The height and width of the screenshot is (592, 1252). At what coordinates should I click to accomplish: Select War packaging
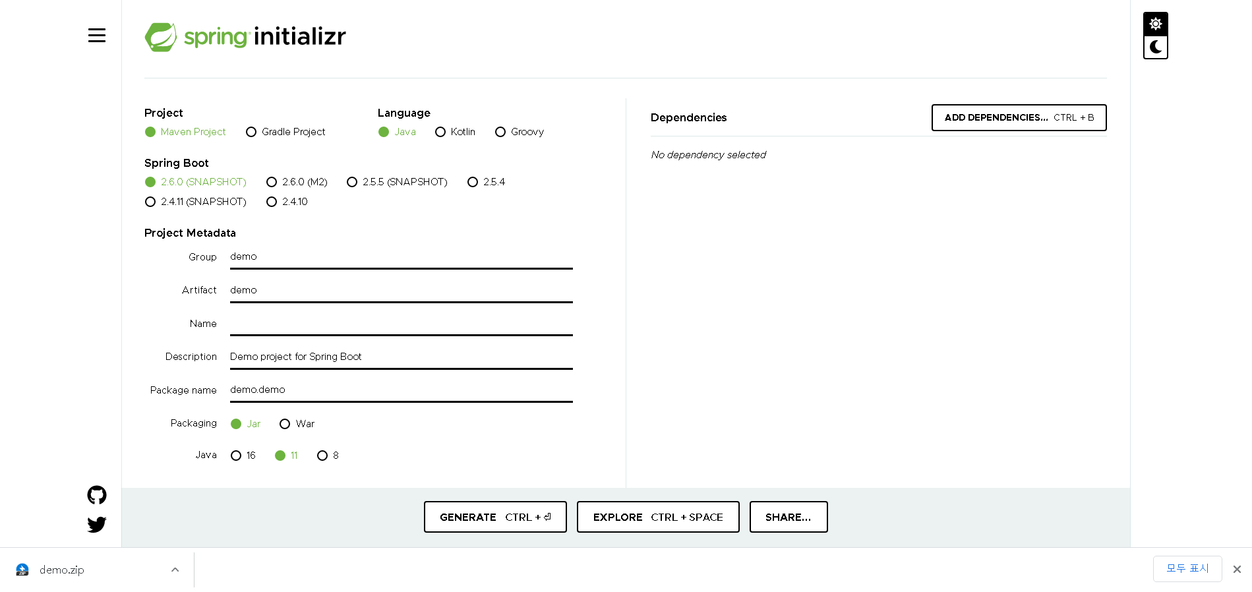pyautogui.click(x=297, y=424)
